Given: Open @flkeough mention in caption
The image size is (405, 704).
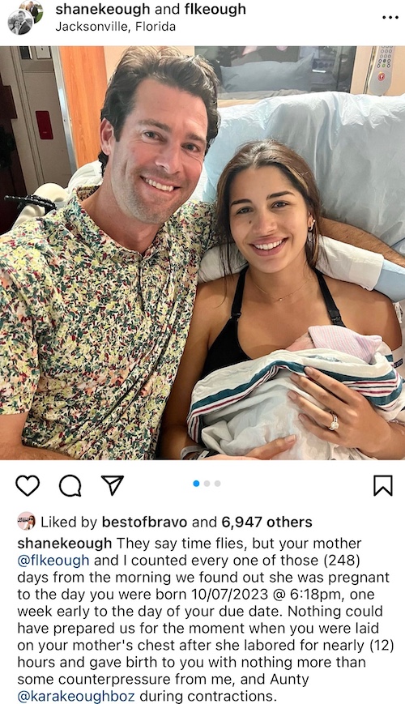Looking at the screenshot, I should click(x=53, y=561).
